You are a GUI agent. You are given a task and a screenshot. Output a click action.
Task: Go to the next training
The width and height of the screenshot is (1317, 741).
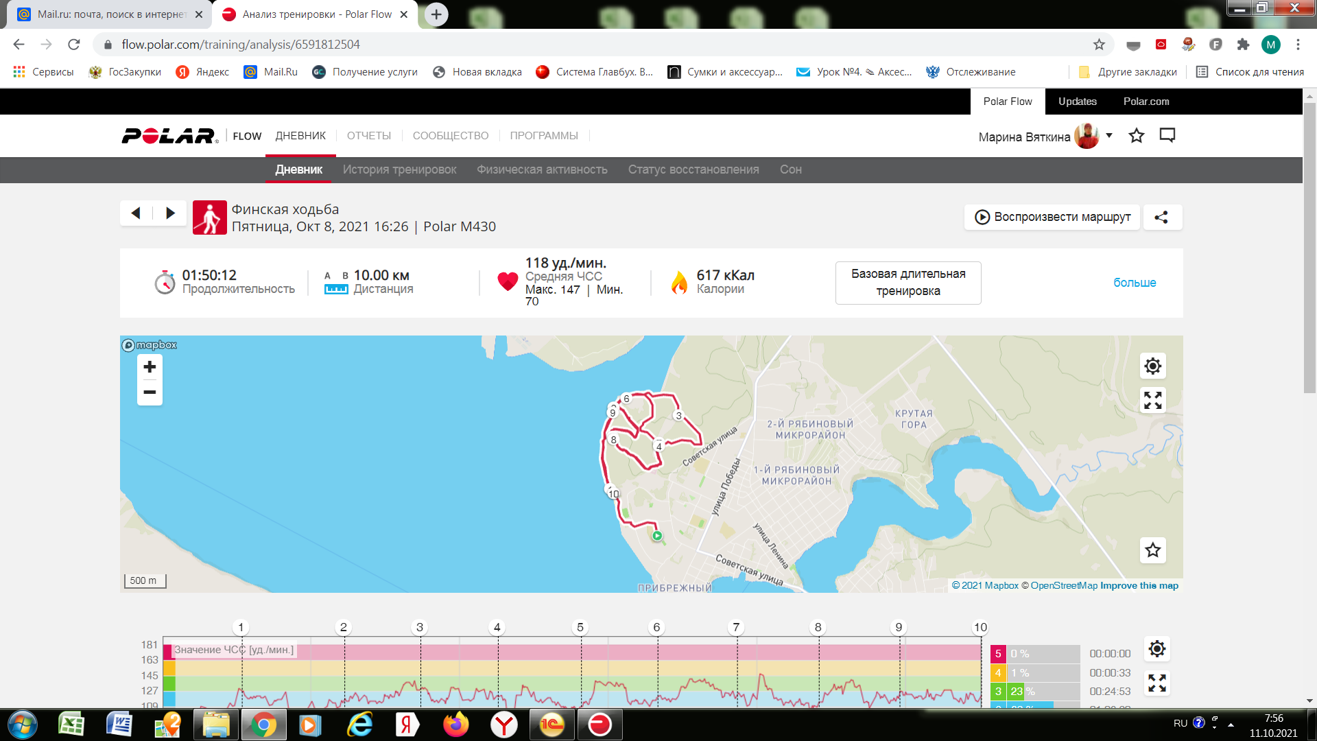coord(170,213)
